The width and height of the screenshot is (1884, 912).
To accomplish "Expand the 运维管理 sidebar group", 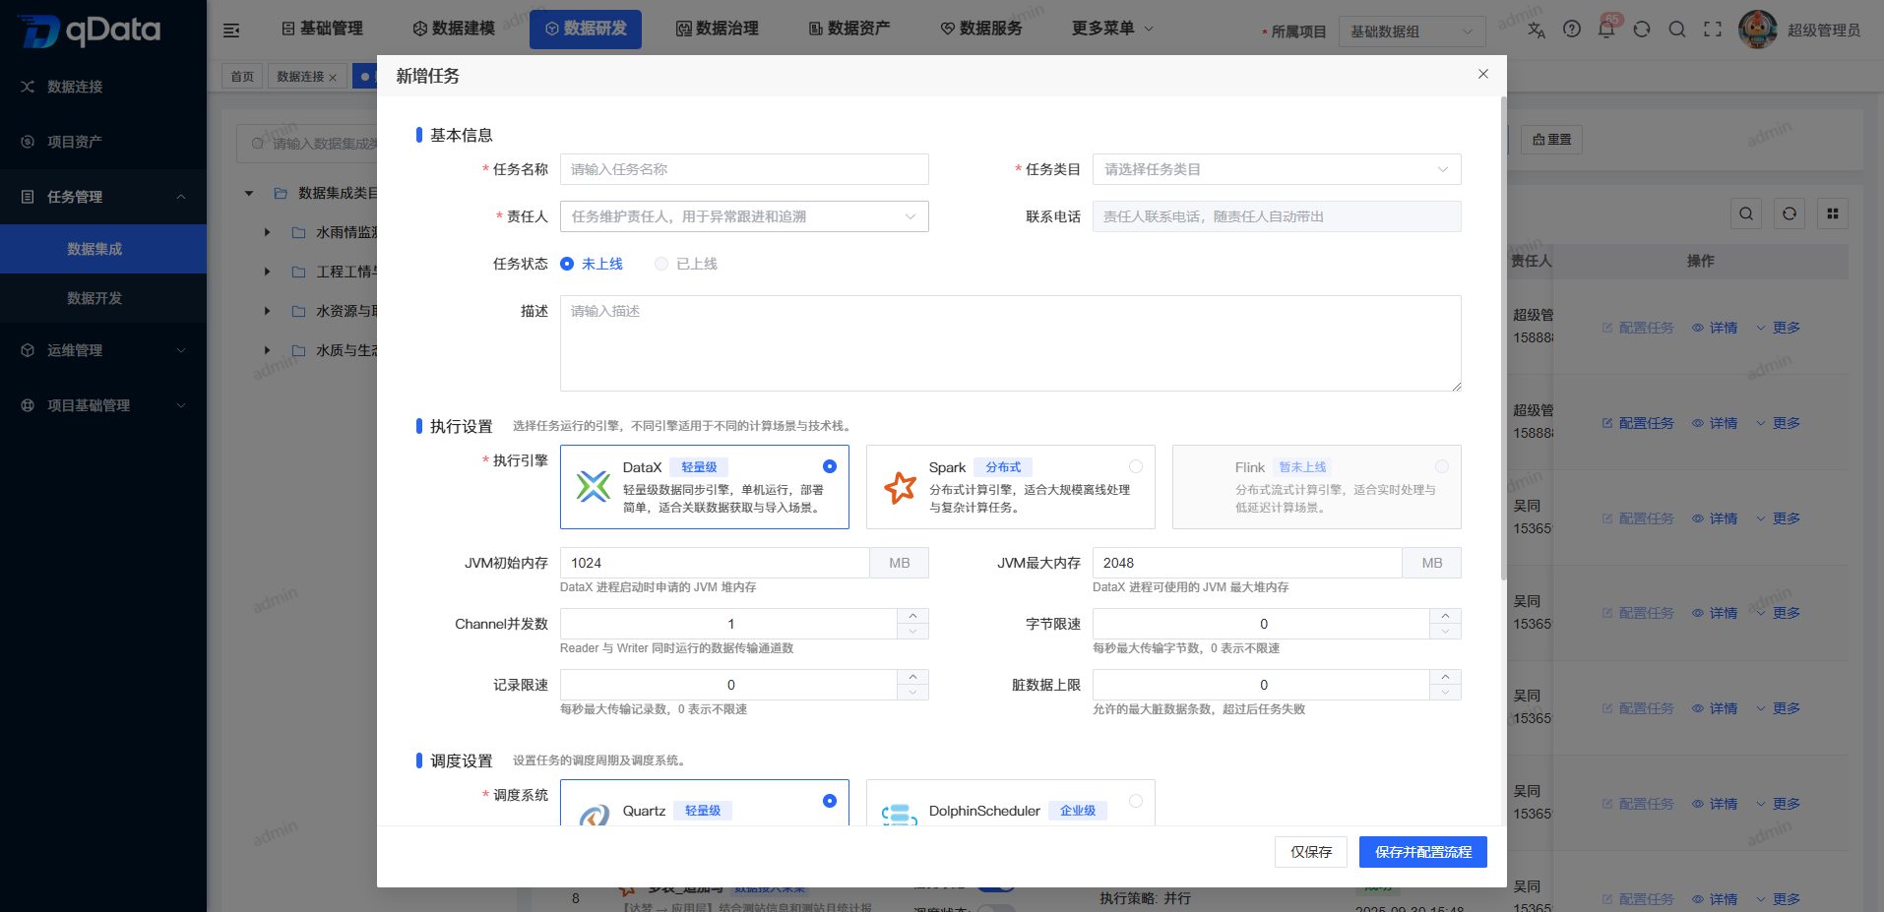I will tap(181, 350).
